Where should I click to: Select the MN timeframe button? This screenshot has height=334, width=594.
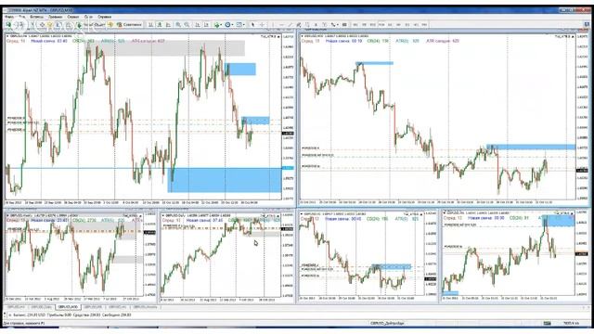pyautogui.click(x=425, y=25)
